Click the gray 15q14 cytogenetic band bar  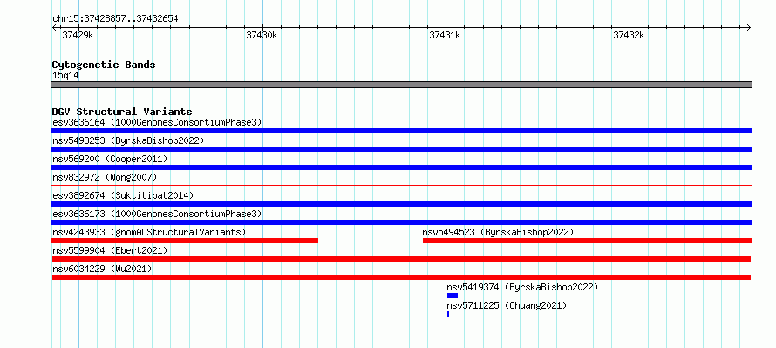pos(401,85)
